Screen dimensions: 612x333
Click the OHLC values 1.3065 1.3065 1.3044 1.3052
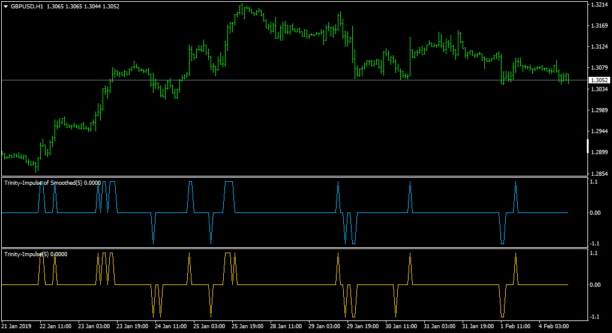83,7
